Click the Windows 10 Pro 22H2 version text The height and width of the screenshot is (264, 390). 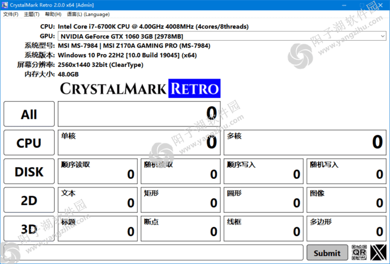127,55
